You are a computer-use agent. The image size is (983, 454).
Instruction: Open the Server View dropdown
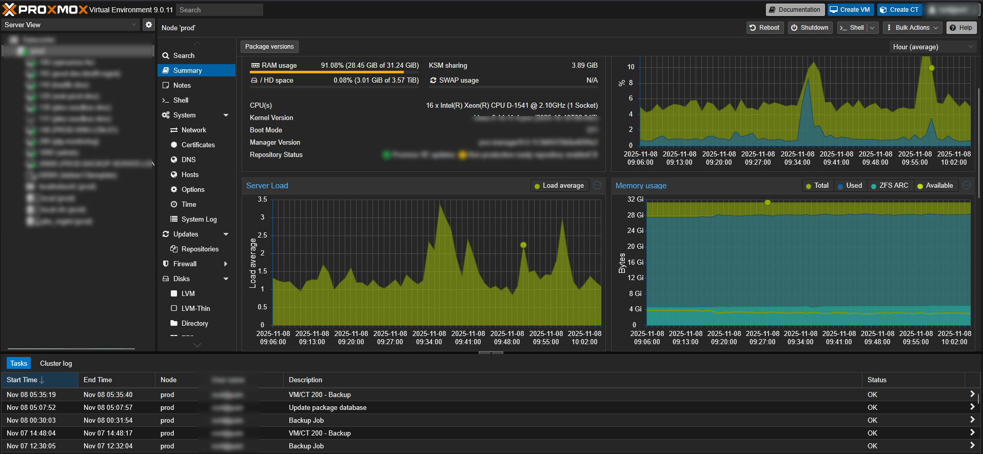point(70,25)
